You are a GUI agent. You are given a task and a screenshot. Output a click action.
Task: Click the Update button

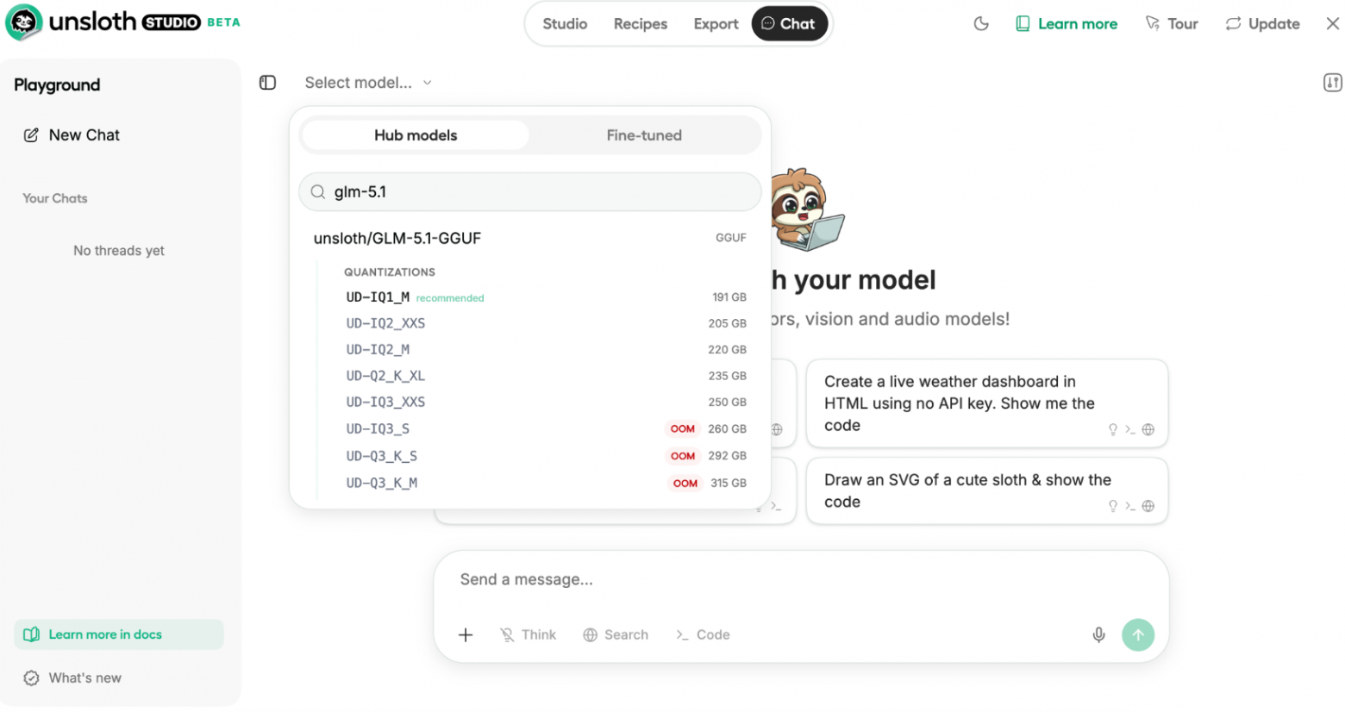(1262, 24)
